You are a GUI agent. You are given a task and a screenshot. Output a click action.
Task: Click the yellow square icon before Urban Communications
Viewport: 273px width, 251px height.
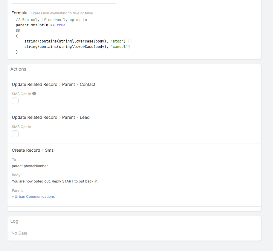pos(13,197)
